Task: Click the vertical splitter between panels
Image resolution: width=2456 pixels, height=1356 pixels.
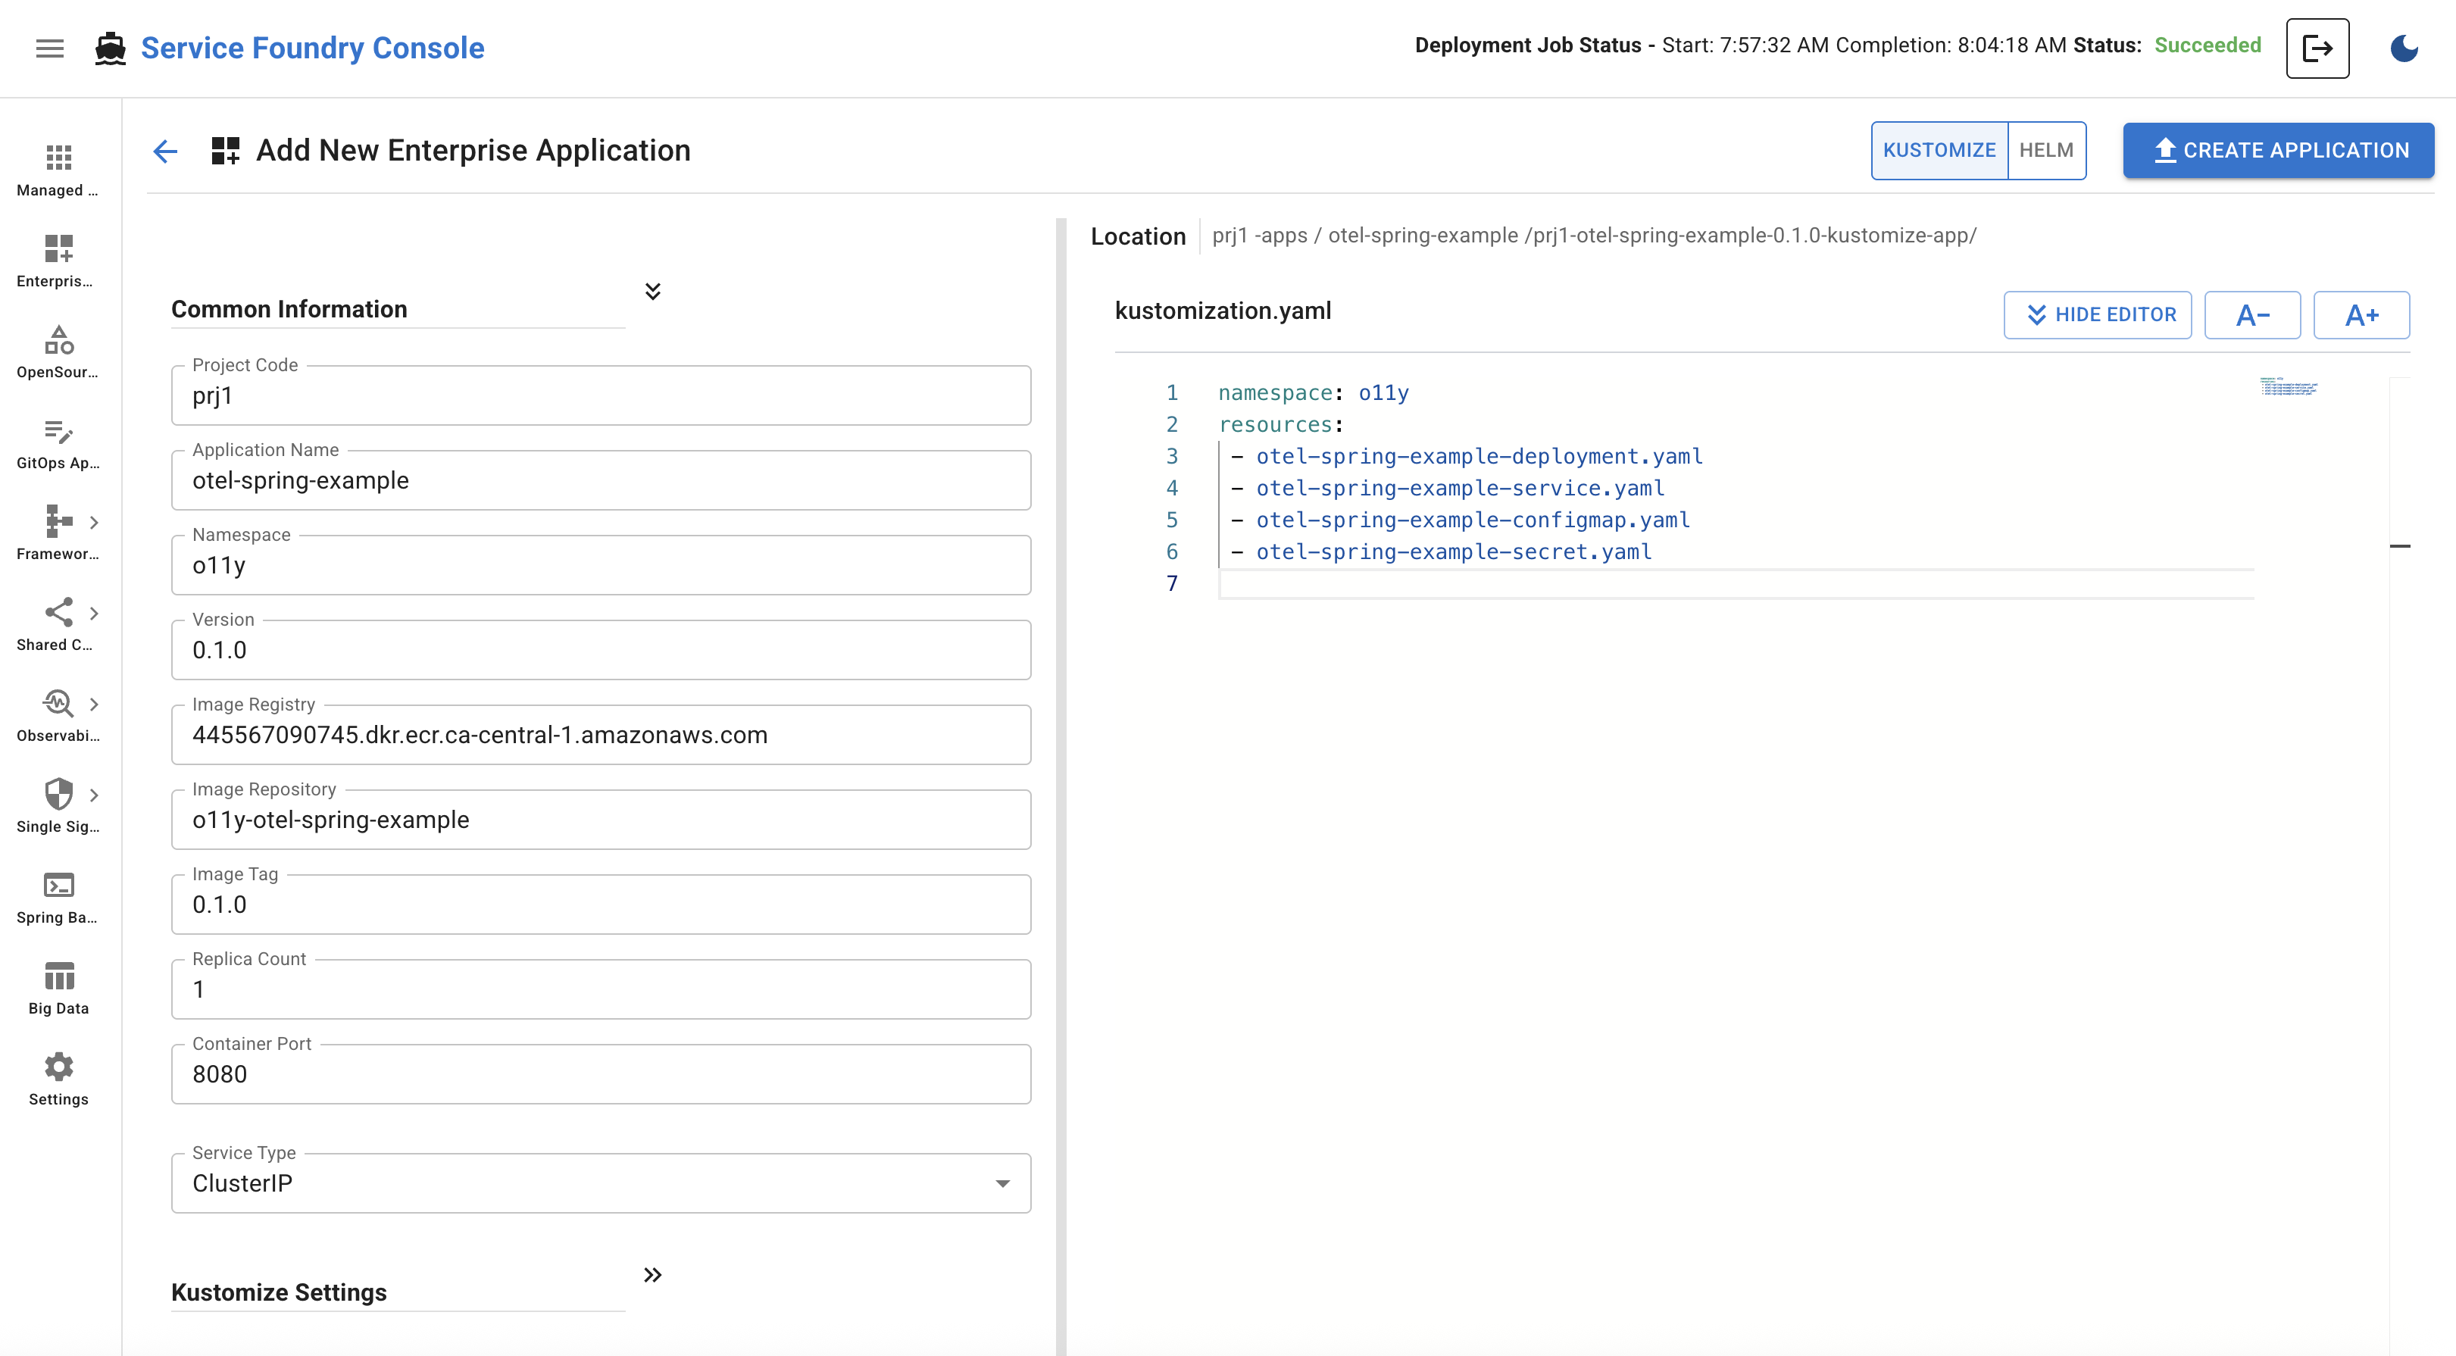Action: pos(1060,787)
